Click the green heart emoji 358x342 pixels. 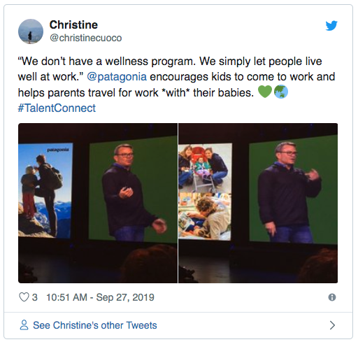[265, 92]
